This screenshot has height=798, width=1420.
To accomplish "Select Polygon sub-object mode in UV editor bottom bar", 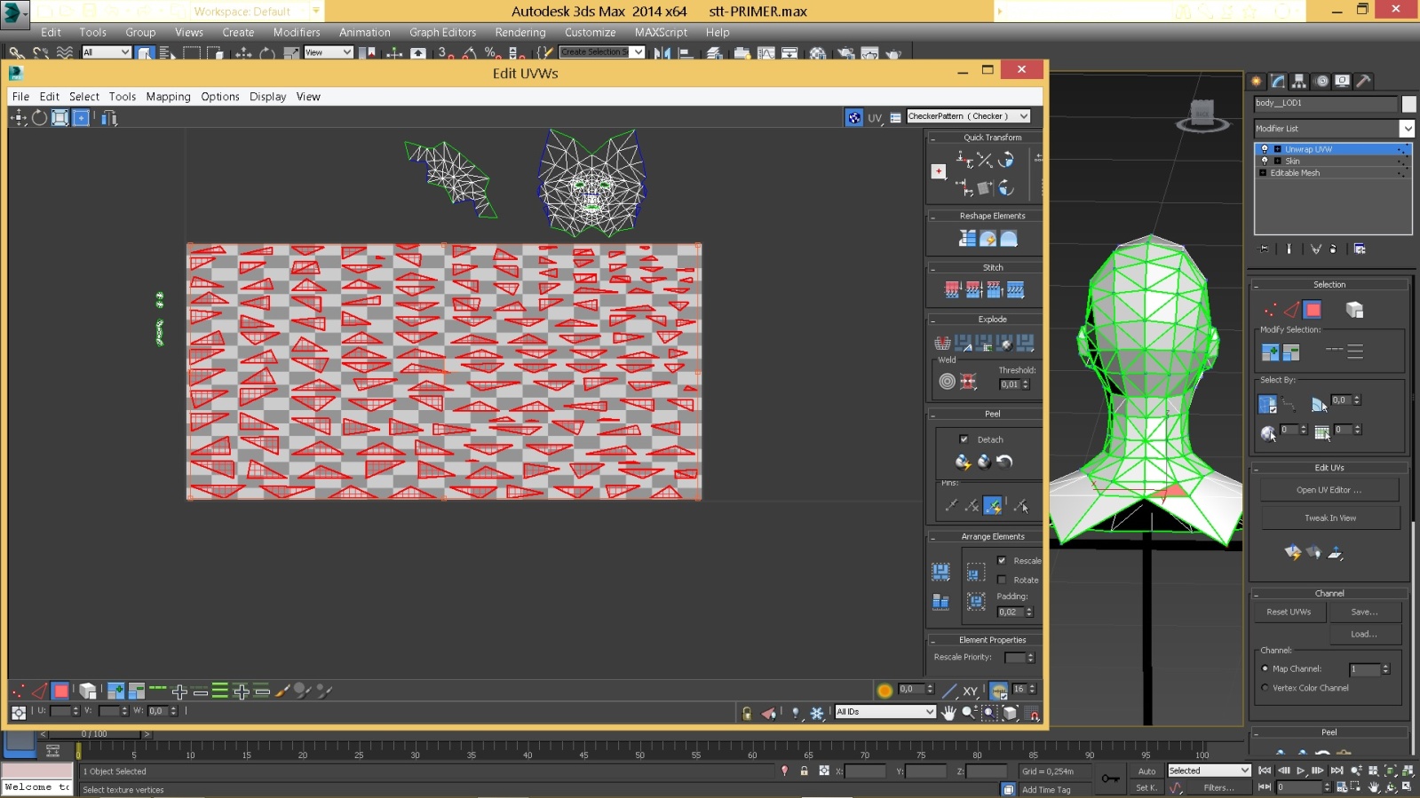I will [x=60, y=691].
